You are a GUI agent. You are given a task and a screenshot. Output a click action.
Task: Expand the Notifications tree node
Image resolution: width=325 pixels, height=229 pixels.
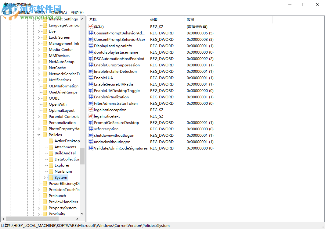pos(39,80)
